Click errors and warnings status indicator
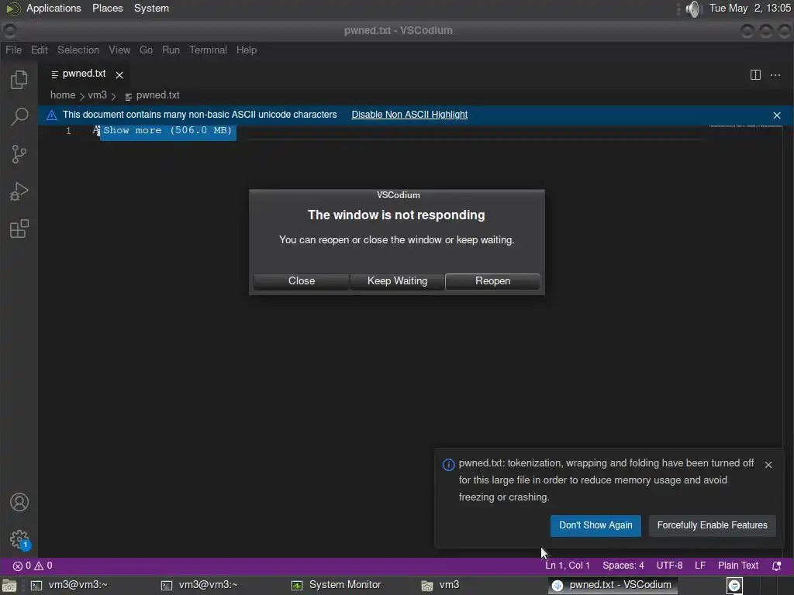Viewport: 794px width, 595px height. pyautogui.click(x=33, y=566)
